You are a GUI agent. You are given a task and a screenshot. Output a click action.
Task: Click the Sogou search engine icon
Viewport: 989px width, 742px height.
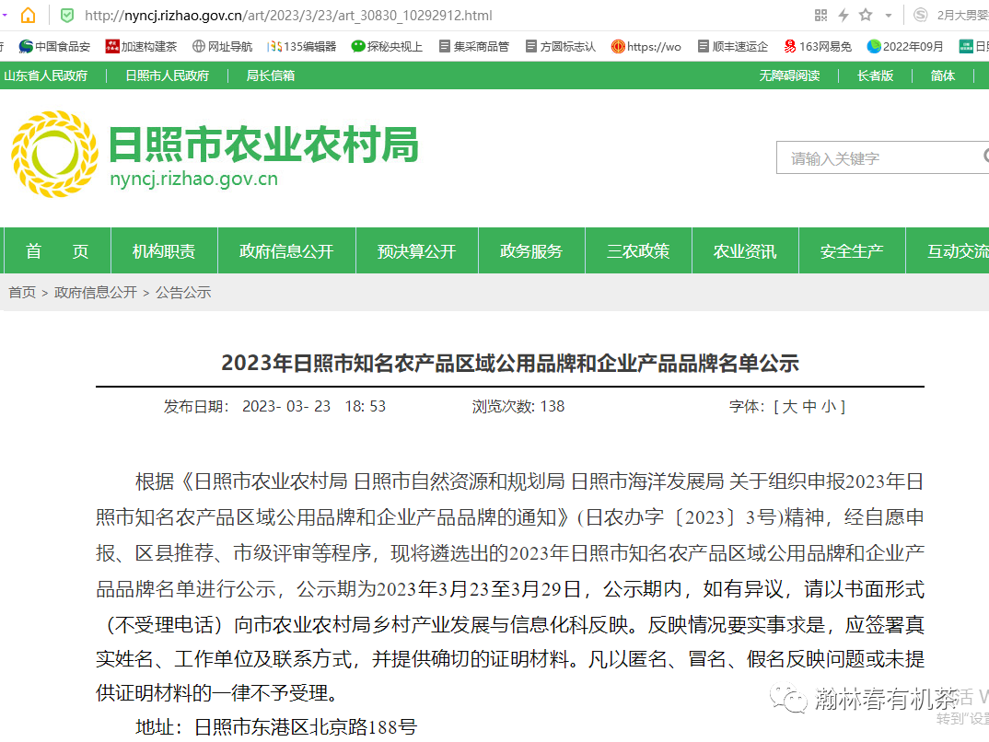pyautogui.click(x=920, y=15)
